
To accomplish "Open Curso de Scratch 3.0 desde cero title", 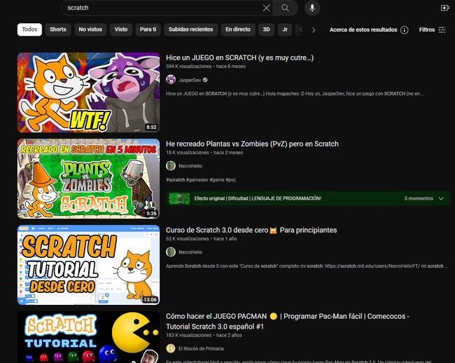I will click(x=251, y=230).
